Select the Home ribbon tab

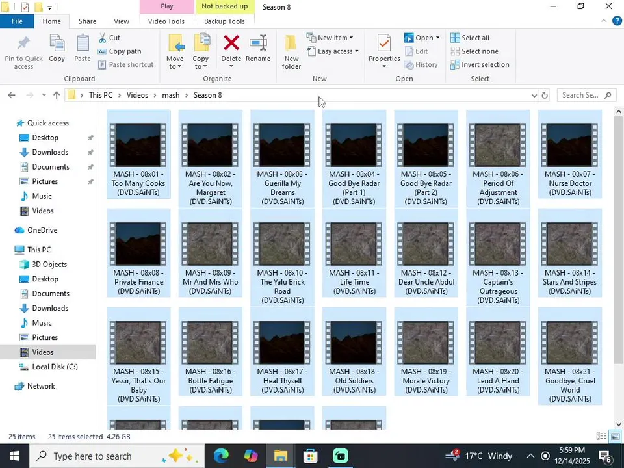tap(52, 21)
